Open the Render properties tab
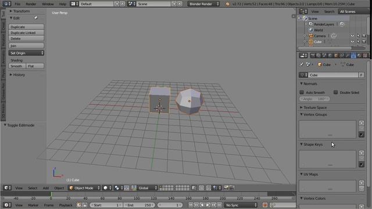Screen dimensions: 372x209 coord(313,56)
